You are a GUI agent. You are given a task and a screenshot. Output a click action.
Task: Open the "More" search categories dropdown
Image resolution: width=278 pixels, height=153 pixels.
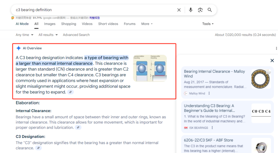coord(146,24)
